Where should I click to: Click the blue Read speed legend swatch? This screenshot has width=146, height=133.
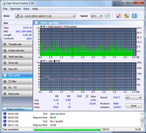click(47, 27)
